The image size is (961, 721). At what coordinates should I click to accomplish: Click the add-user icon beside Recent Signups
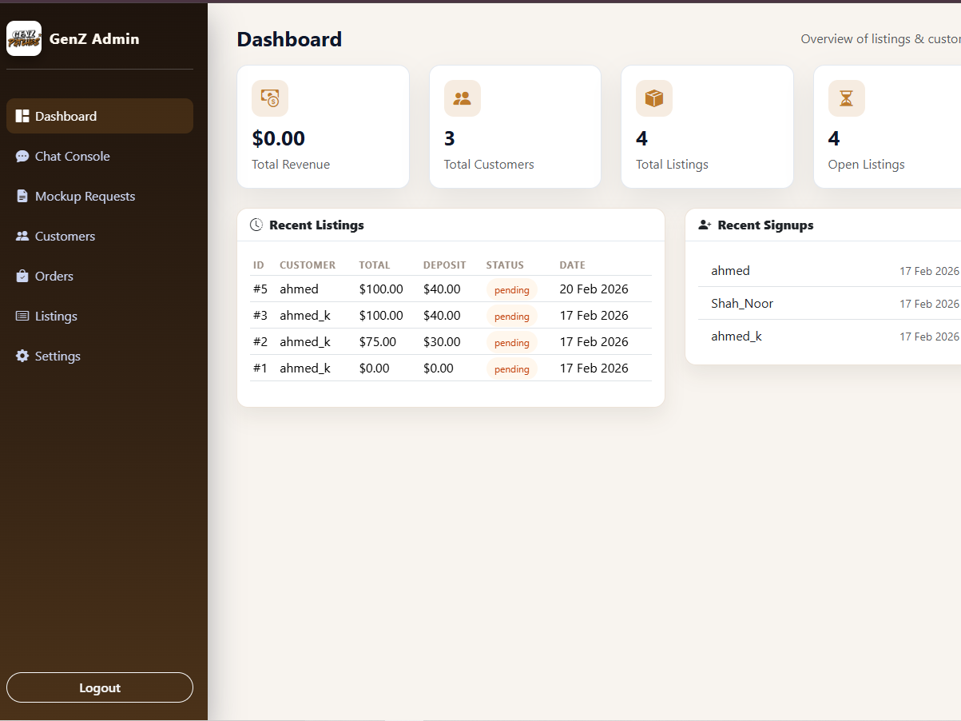pos(705,225)
